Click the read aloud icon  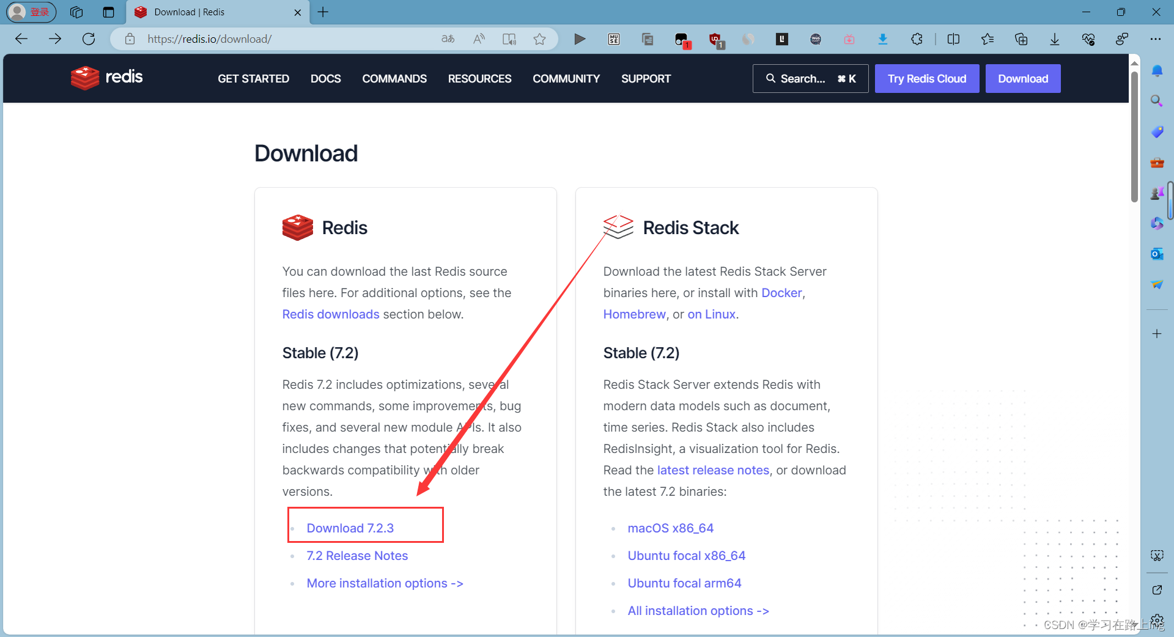click(479, 39)
